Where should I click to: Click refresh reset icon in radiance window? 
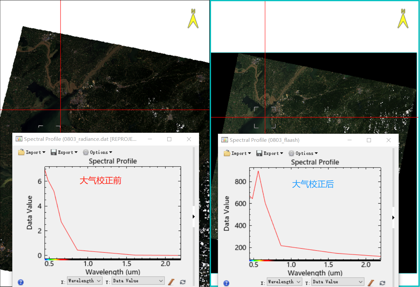[x=183, y=282]
